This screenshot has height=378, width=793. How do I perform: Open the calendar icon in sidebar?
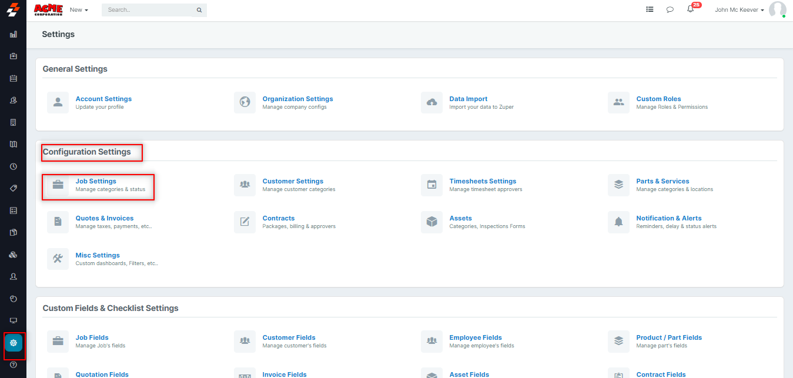point(14,78)
